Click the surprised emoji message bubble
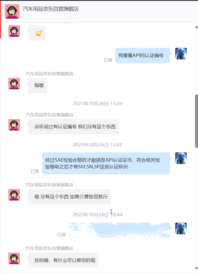This screenshot has height=274, width=198. coord(37,33)
